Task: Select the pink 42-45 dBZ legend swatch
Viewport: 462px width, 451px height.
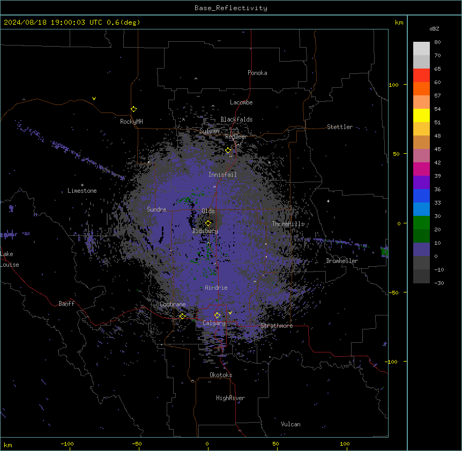Action: [421, 156]
